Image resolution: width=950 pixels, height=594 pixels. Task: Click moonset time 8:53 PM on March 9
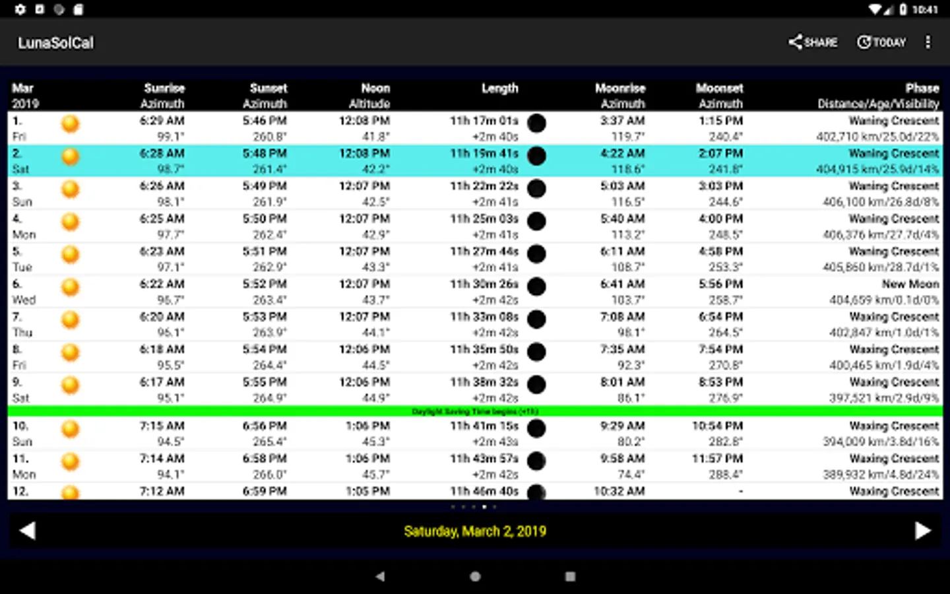720,382
